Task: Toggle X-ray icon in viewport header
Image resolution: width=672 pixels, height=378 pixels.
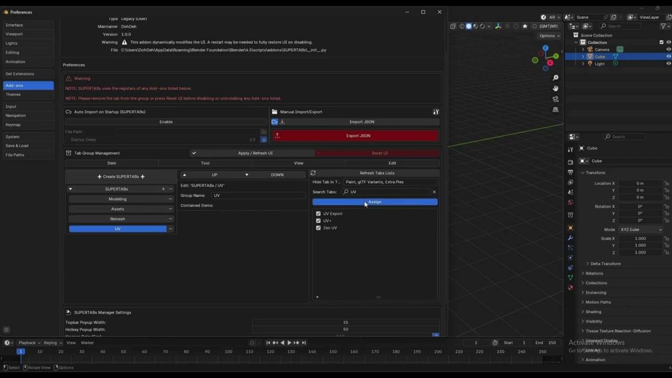Action: point(453,26)
